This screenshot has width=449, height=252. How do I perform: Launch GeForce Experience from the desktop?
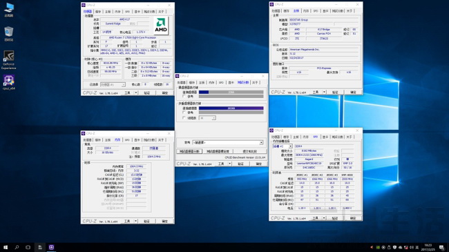coord(9,59)
